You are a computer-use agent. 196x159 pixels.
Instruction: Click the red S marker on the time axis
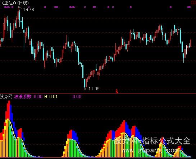point(117,91)
